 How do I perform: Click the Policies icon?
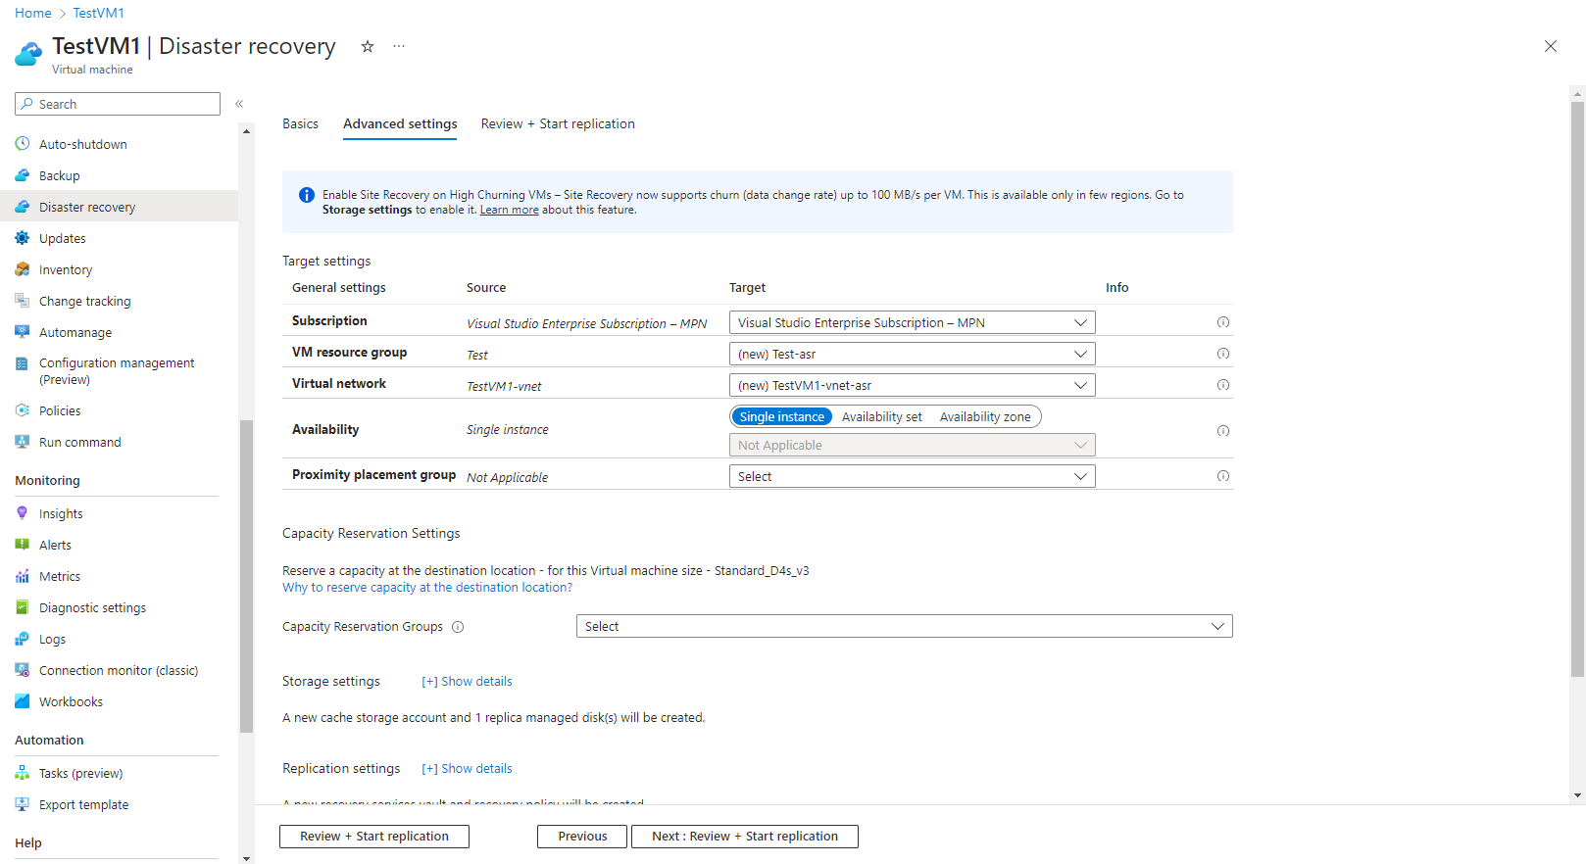[23, 410]
